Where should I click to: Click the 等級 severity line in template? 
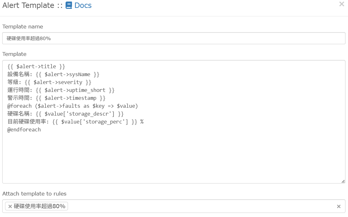pyautogui.click(x=49, y=82)
